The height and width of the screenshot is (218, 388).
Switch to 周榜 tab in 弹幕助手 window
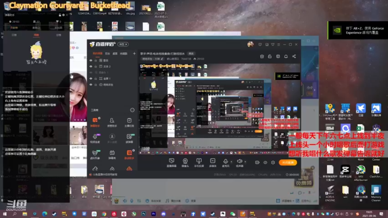(36, 35)
